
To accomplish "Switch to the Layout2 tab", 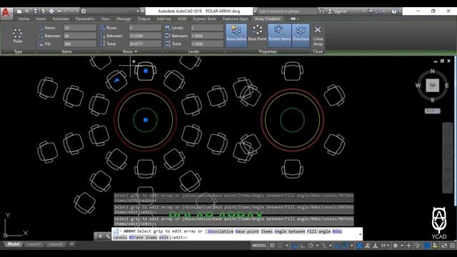I will 56,244.
